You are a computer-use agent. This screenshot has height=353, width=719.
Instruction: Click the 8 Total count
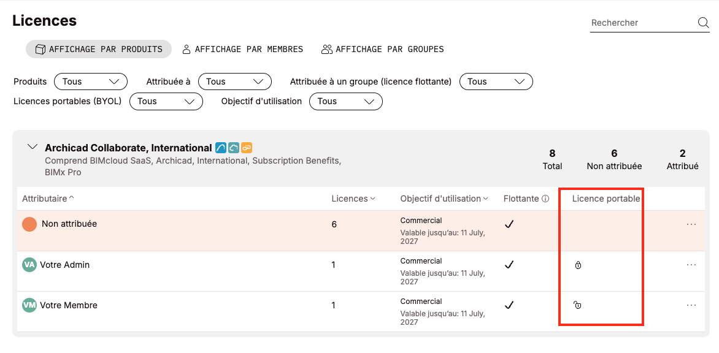[552, 159]
